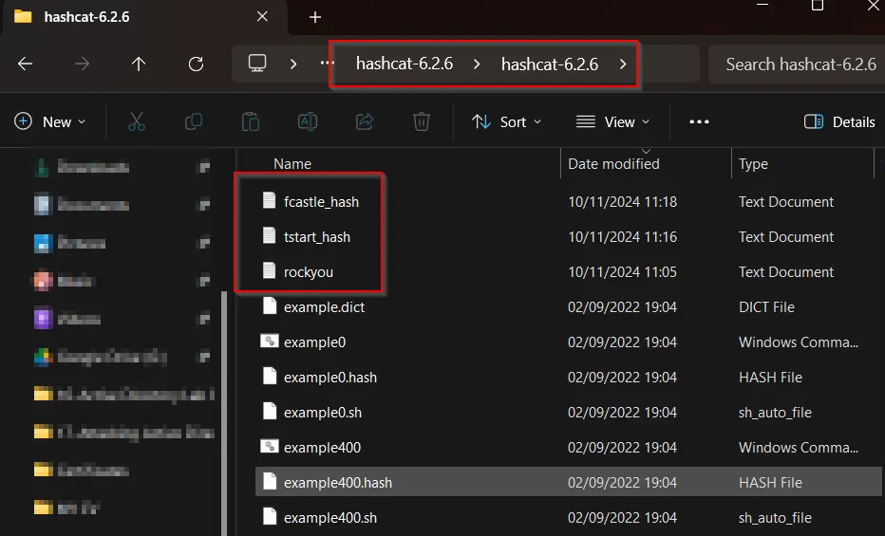
Task: Toggle the Details pane
Action: [x=839, y=121]
